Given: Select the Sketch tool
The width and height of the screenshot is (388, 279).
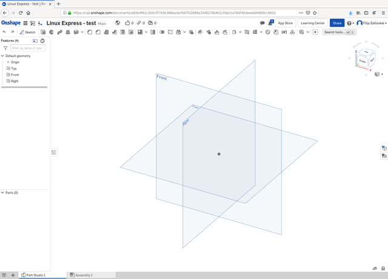Looking at the screenshot, I should pyautogui.click(x=27, y=32).
